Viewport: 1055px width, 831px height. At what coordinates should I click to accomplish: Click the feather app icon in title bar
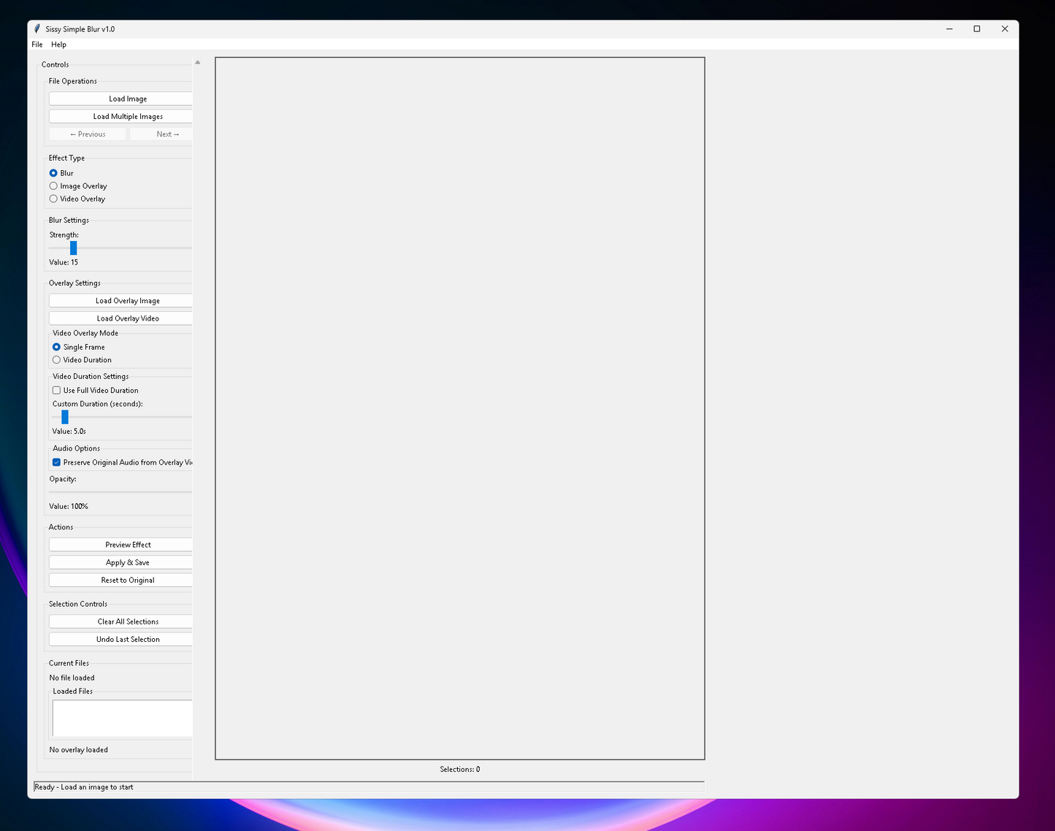click(x=37, y=29)
